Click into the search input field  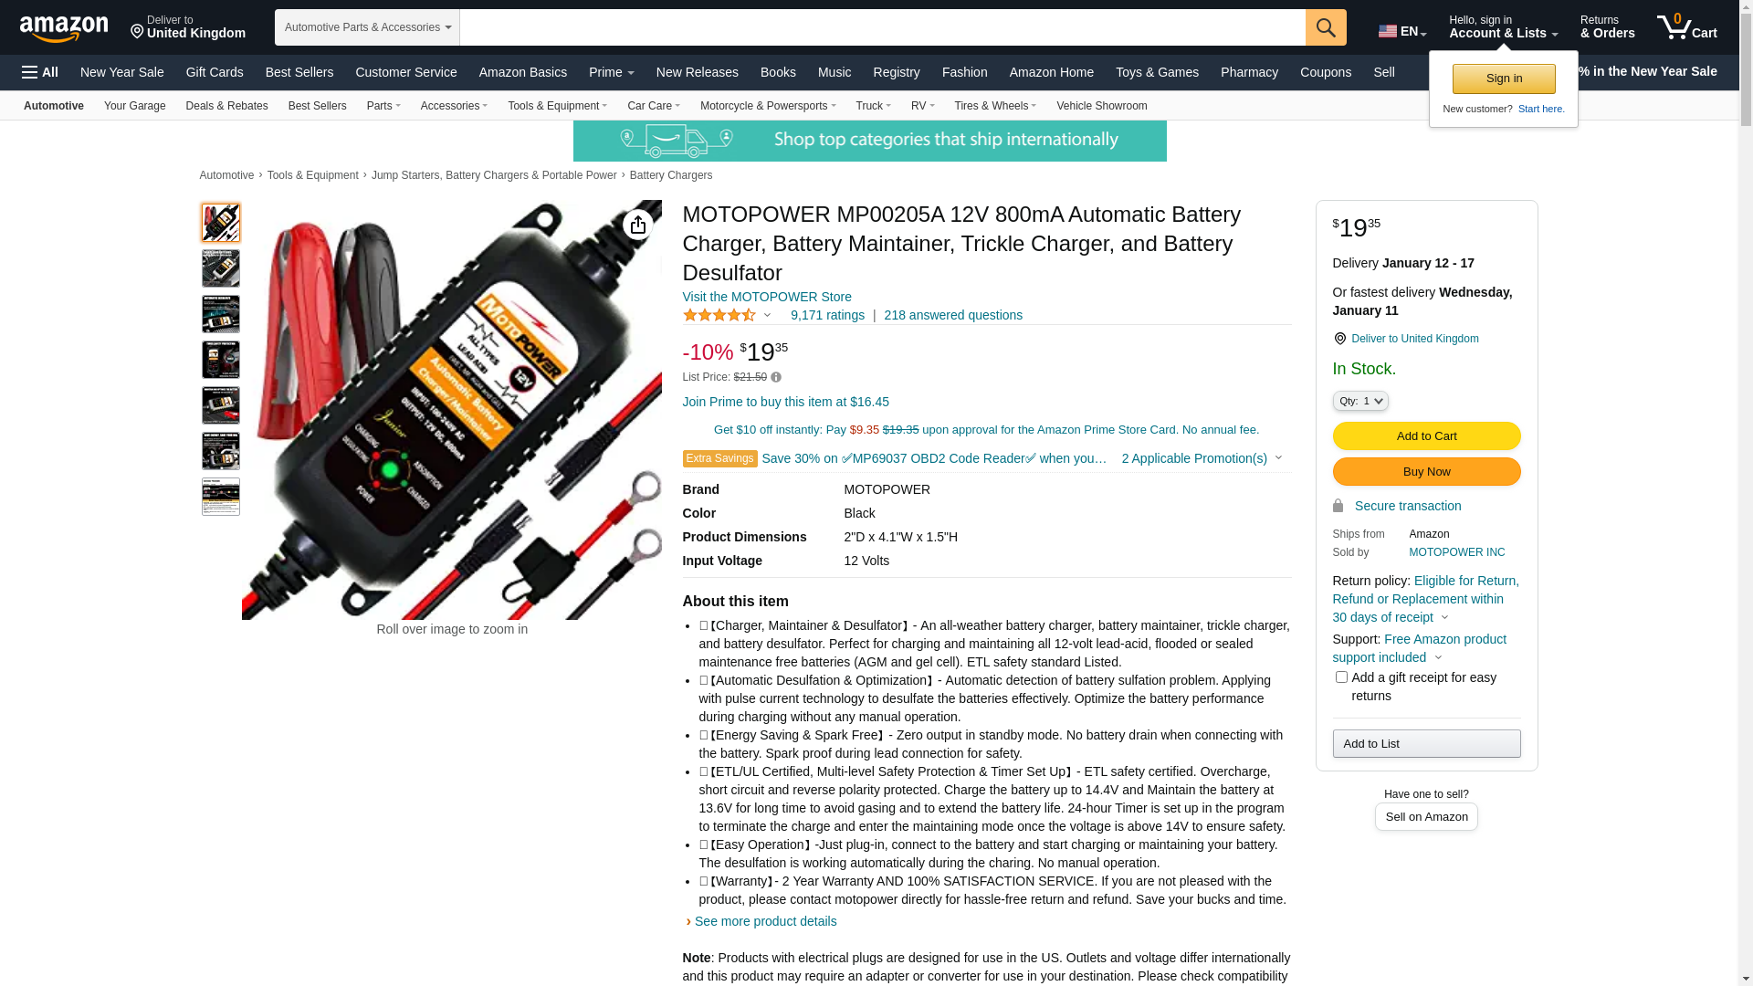coord(883,27)
